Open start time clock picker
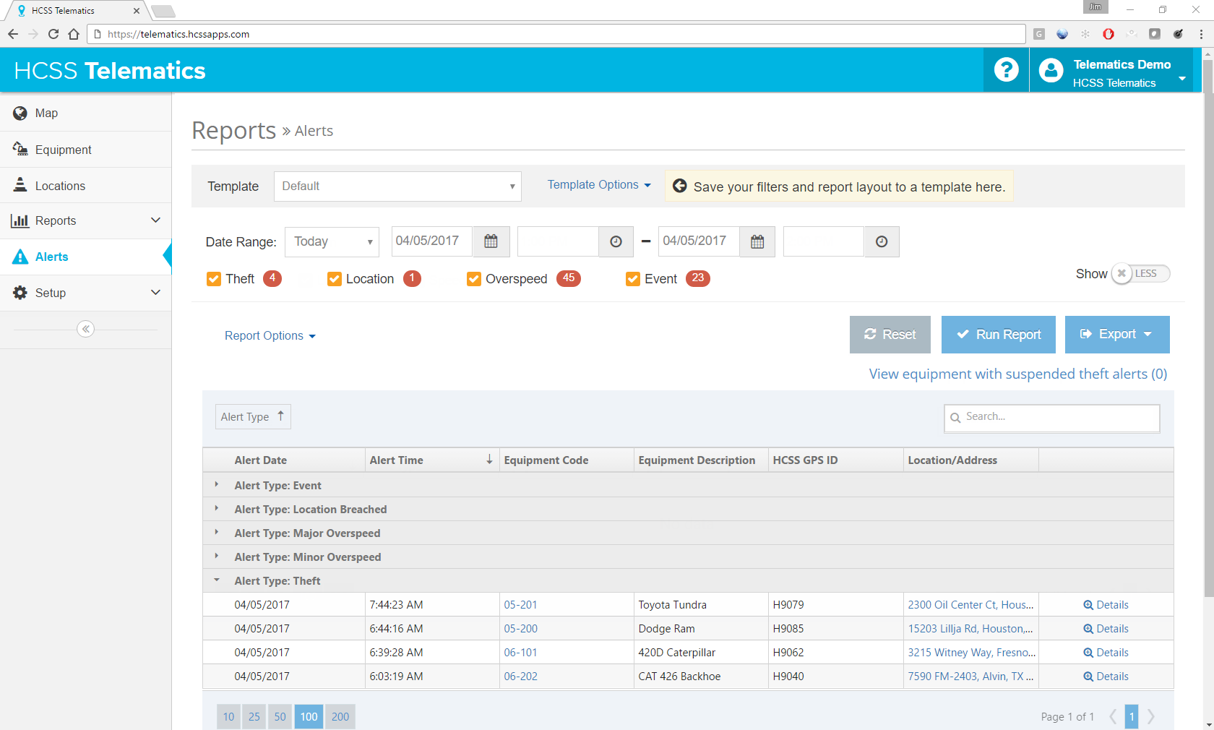Screen dimensions: 1214x730 pos(616,241)
